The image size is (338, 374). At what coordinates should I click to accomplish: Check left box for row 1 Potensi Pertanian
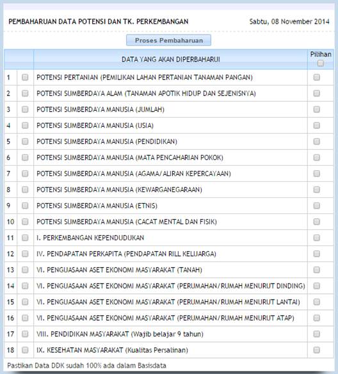[x=25, y=77]
